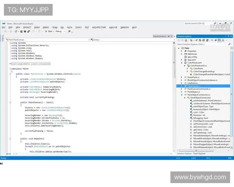The height and width of the screenshot is (187, 234).
Task: Collapse the namespace Paint code block
Action: click(x=10, y=69)
